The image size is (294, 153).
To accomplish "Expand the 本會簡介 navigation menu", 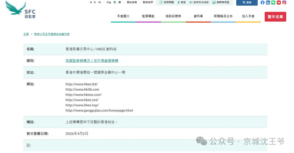I will 123,16.
